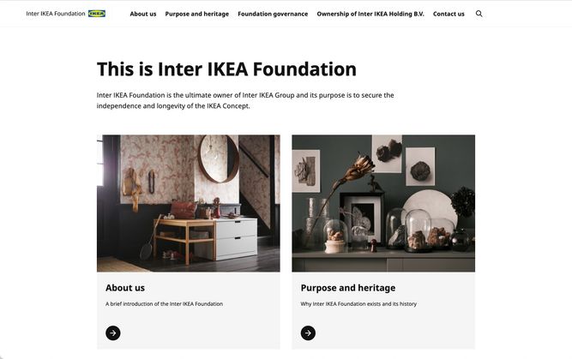Open the hallway furniture photo

click(x=189, y=203)
